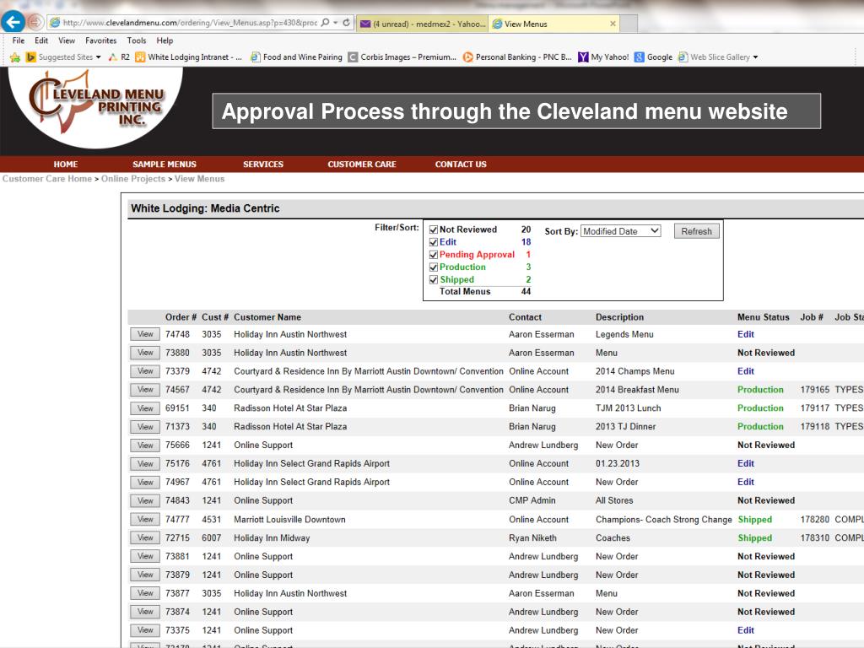
Task: Click View button for order 72715
Action: (145, 537)
